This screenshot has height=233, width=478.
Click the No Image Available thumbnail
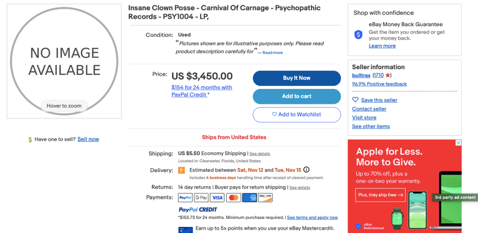tap(64, 61)
